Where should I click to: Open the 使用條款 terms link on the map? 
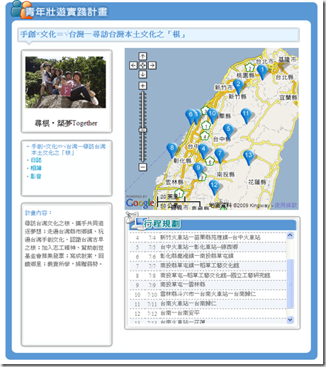286,205
